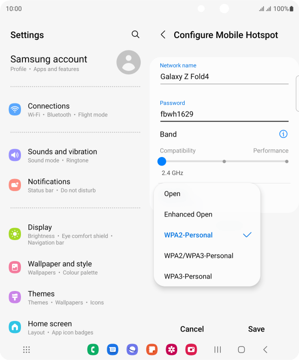This screenshot has width=299, height=360.
Task: Select Open security option
Action: (x=207, y=194)
